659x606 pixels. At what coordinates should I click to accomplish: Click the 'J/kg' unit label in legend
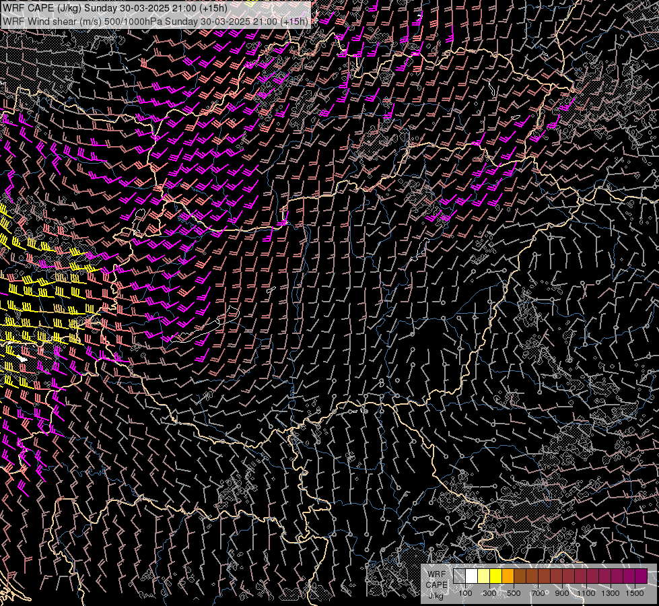coord(436,595)
